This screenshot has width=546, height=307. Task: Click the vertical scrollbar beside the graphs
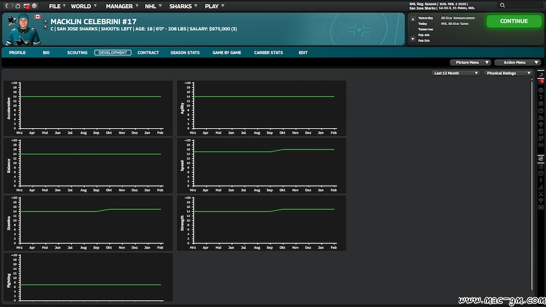532,184
